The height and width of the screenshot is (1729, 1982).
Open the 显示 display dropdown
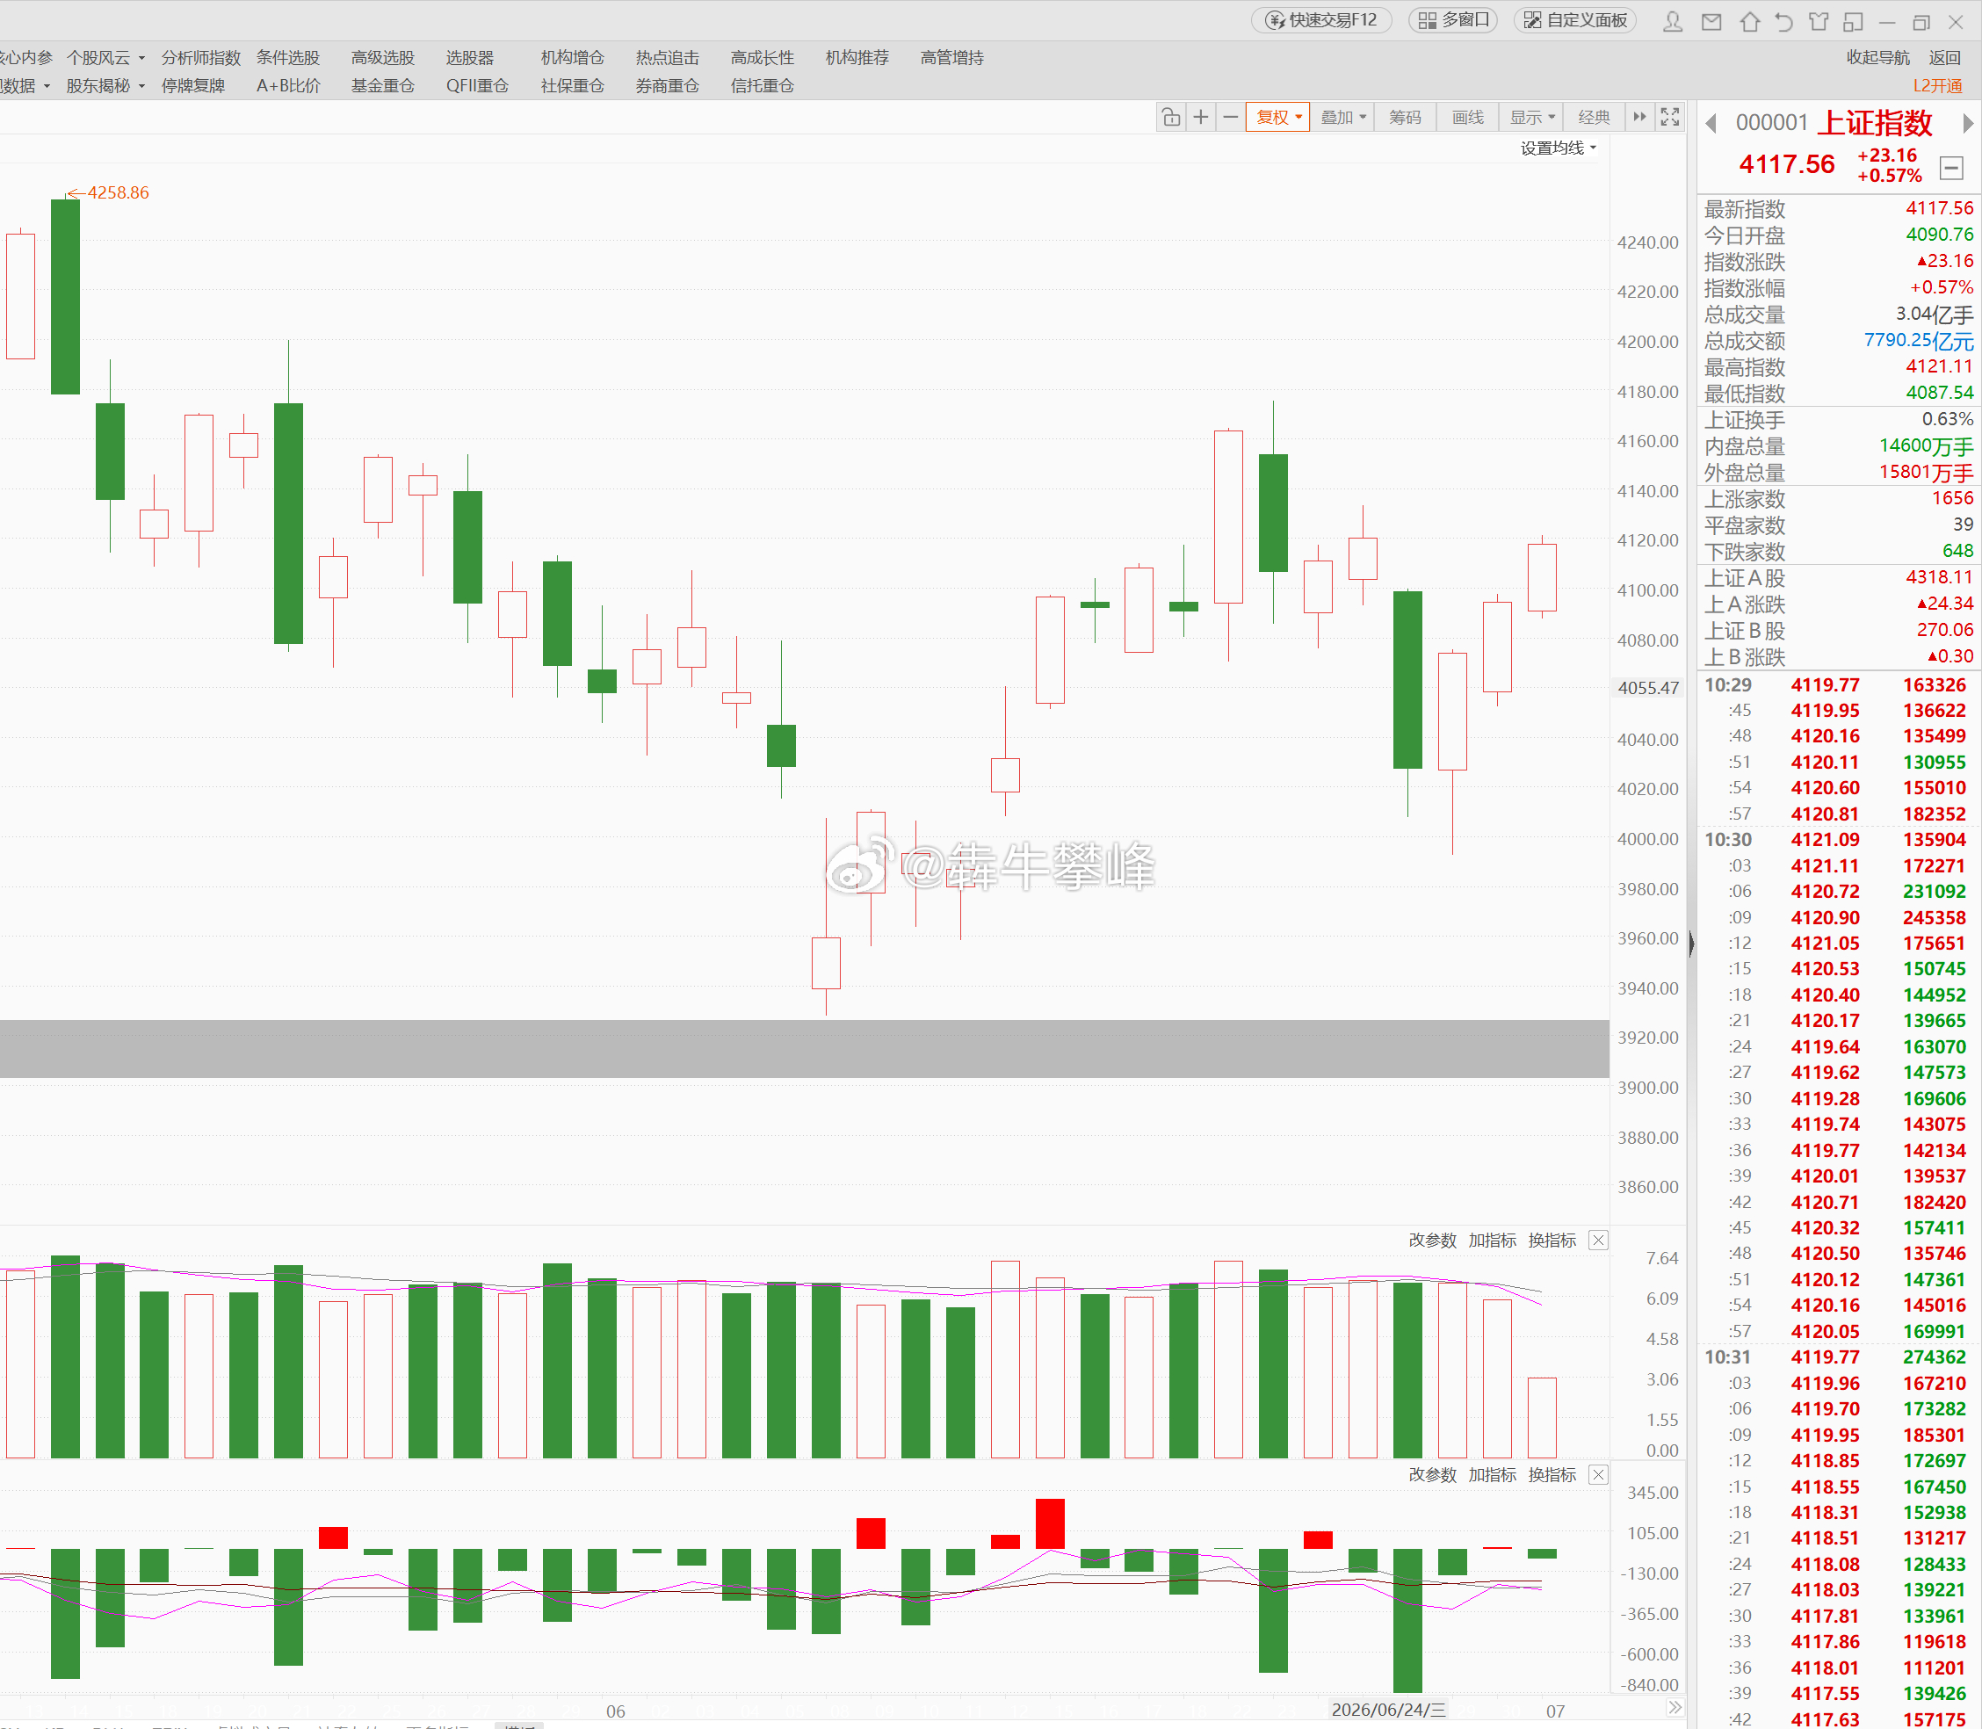point(1532,117)
